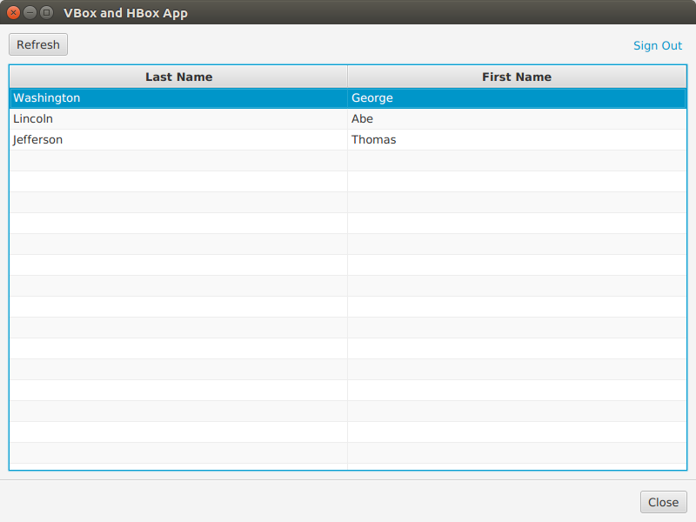
Task: Click the Refresh button
Action: coord(38,45)
